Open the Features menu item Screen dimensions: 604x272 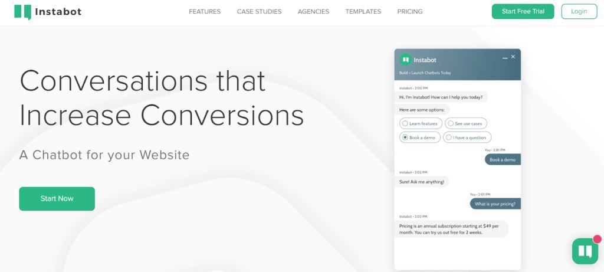[x=205, y=11]
